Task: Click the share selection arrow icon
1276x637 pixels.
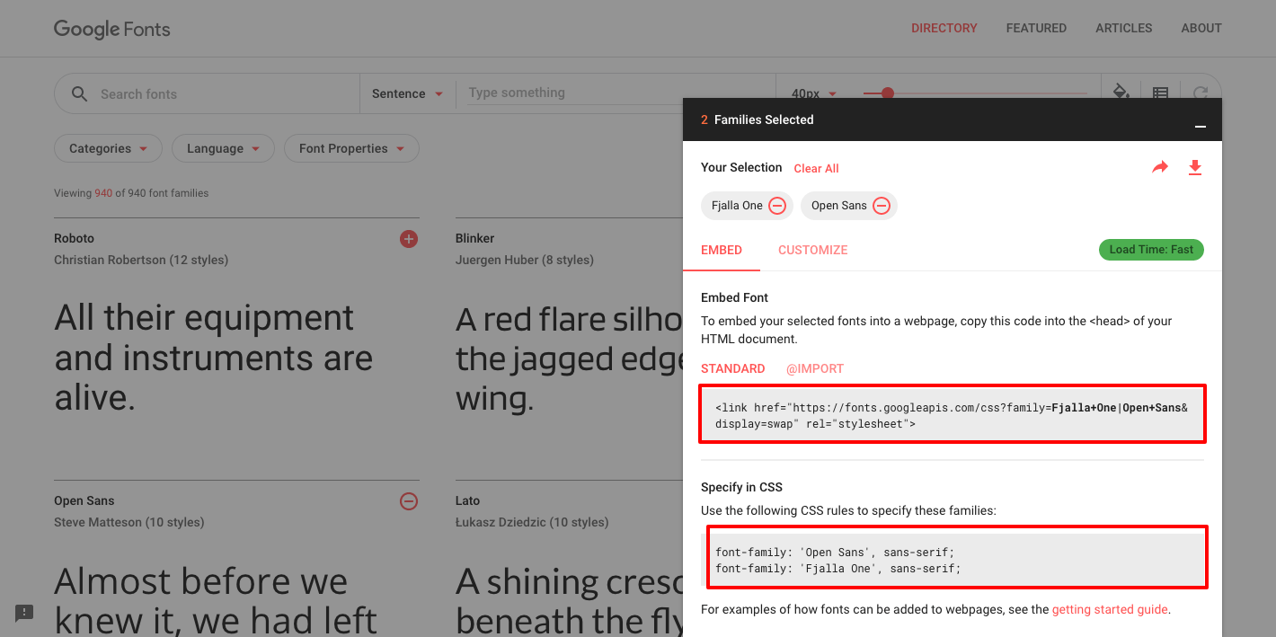Action: click(1160, 167)
